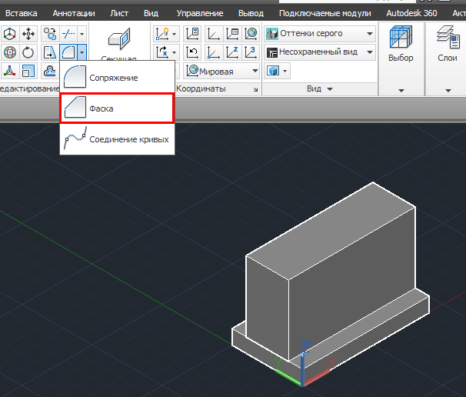Click the Rotate circular arrow tool
This screenshot has width=466, height=397.
[28, 52]
